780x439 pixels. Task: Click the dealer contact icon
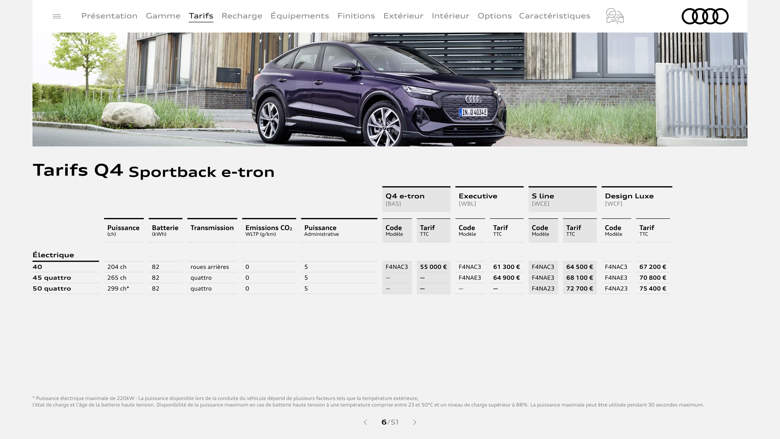[x=615, y=16]
